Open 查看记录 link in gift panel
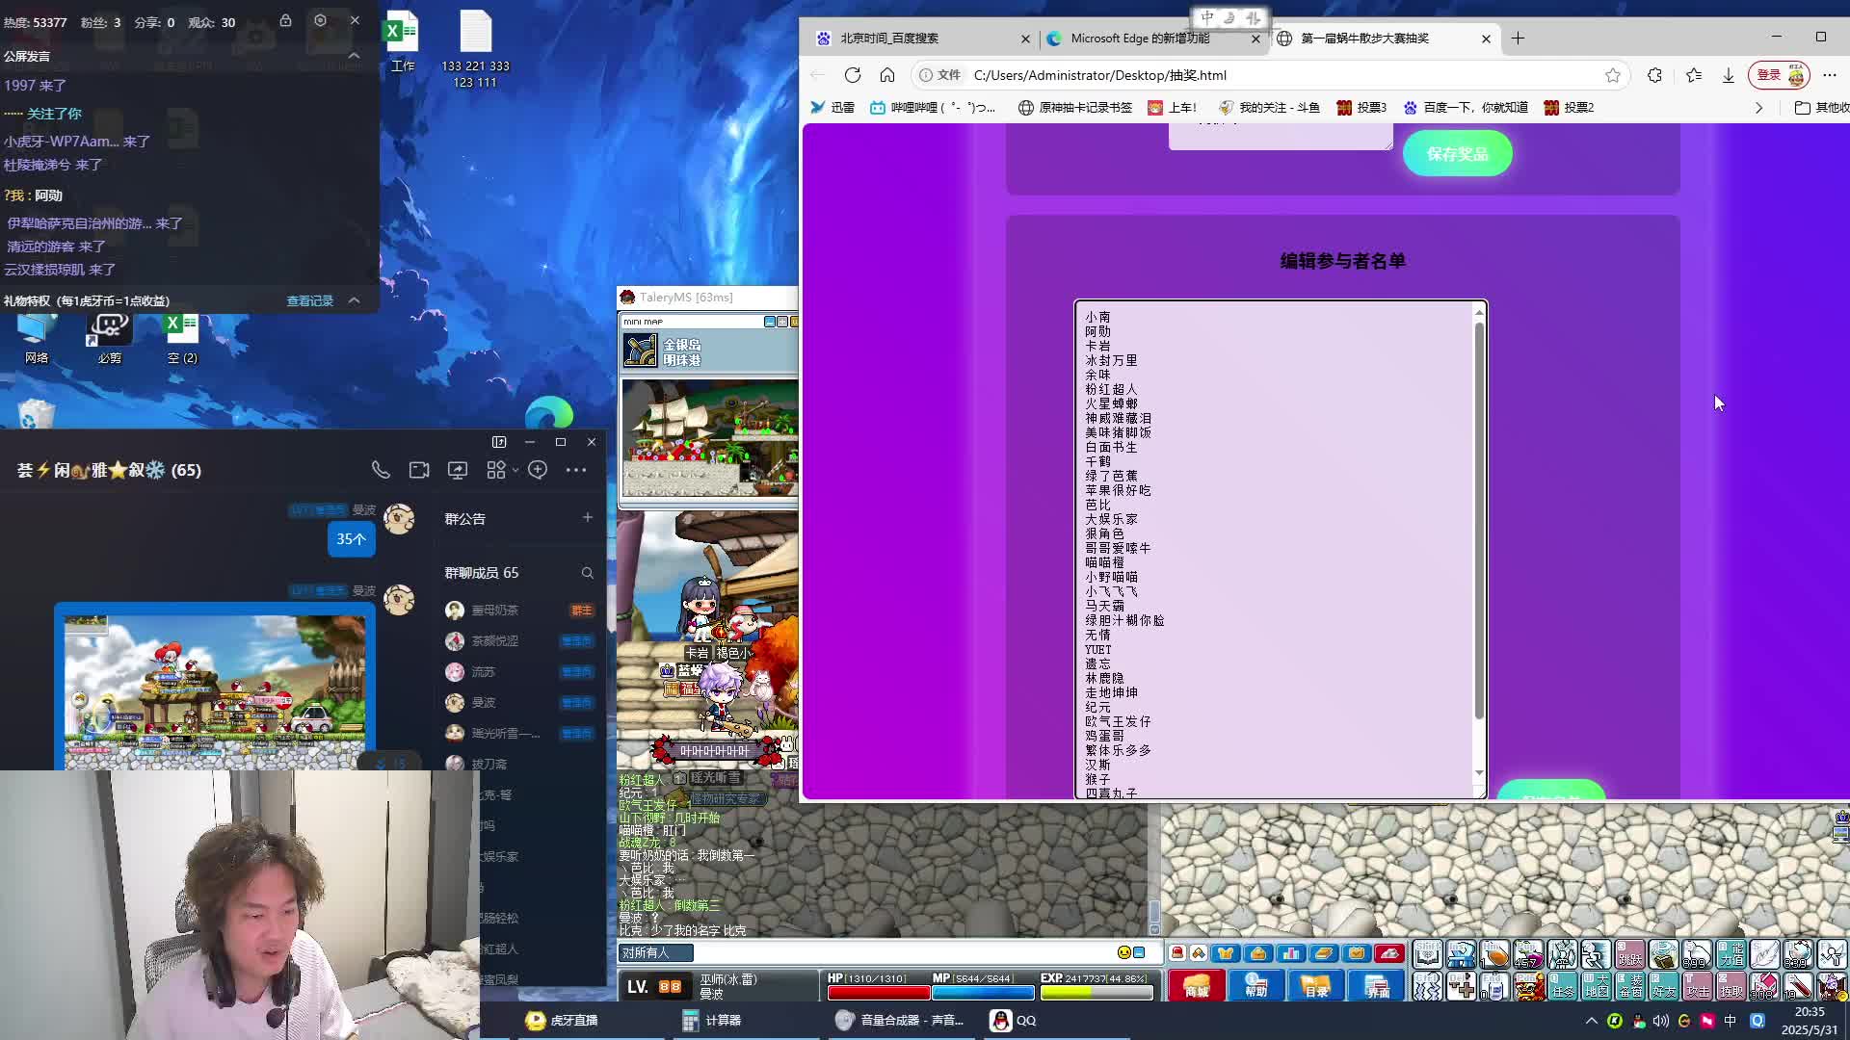The width and height of the screenshot is (1850, 1040). coord(309,301)
